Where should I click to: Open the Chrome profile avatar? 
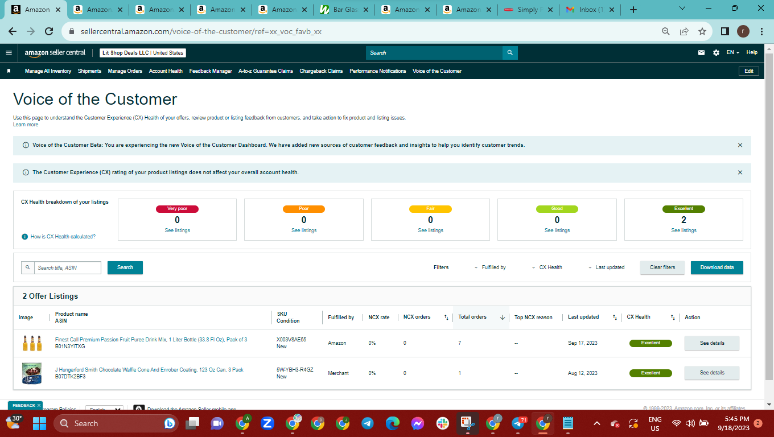coord(743,32)
